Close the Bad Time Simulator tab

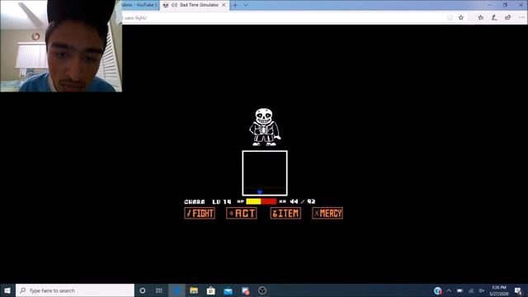224,5
